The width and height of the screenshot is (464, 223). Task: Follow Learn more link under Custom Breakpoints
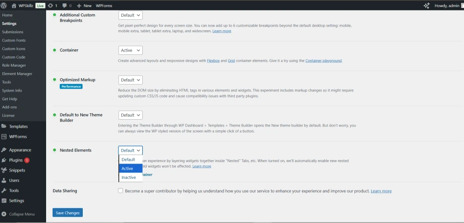coord(222,31)
